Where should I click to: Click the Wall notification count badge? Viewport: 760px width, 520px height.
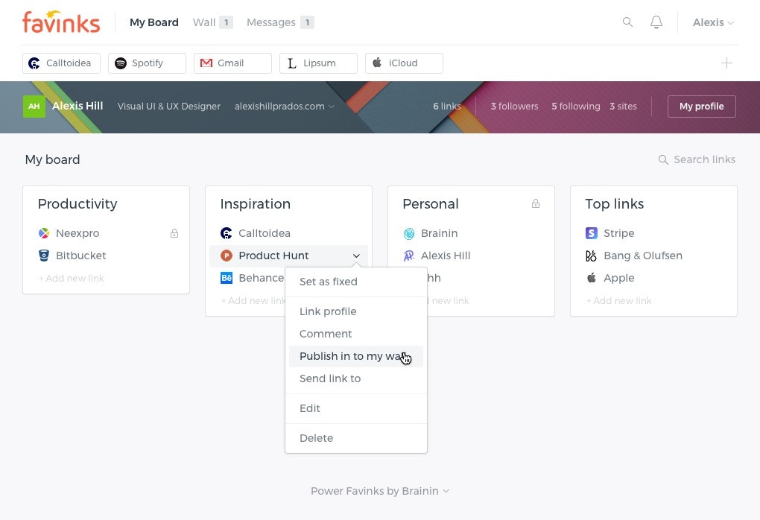[x=226, y=22]
